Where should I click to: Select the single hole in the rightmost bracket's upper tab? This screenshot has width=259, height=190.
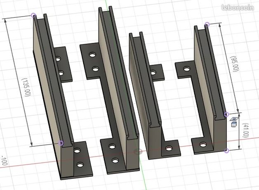[187, 69]
